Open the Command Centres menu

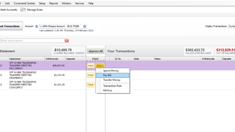pyautogui.click(x=24, y=3)
